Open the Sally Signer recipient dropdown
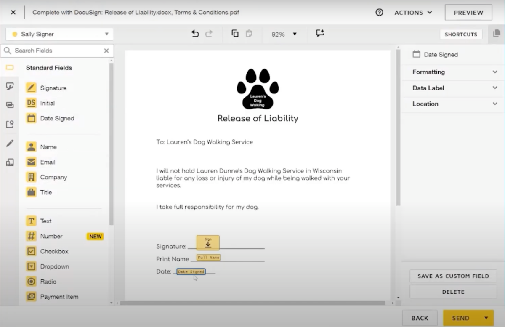Screen dimensions: 505x327 (60, 34)
